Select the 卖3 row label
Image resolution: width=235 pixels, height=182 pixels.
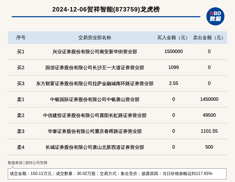pyautogui.click(x=21, y=131)
